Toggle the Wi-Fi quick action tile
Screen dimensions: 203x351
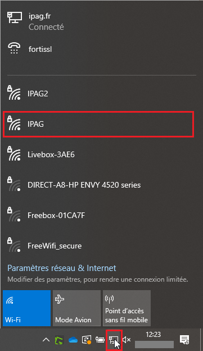pos(27,308)
